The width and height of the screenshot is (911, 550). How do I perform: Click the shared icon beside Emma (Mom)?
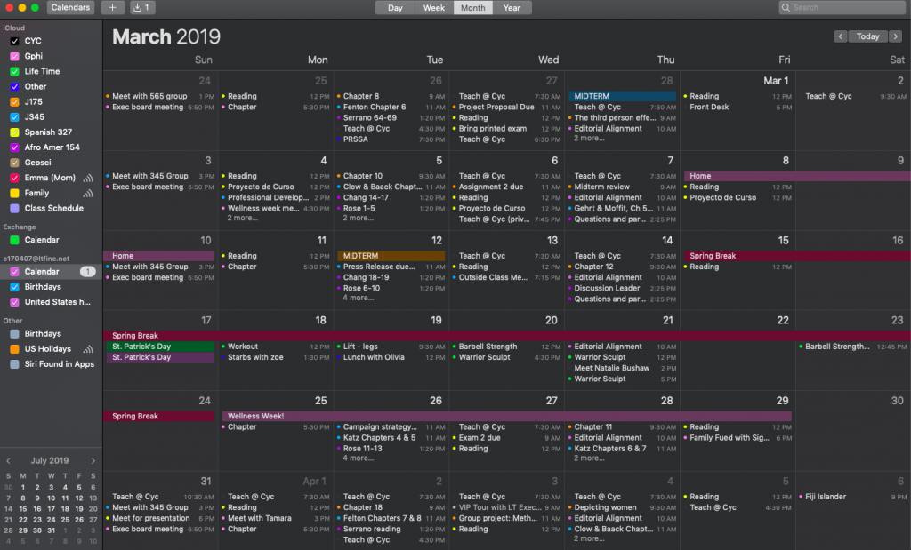[x=88, y=178]
